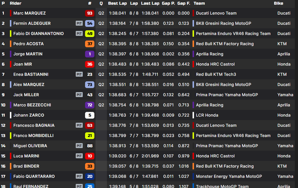Click PIT indicator for Luca Marini

click(79, 156)
